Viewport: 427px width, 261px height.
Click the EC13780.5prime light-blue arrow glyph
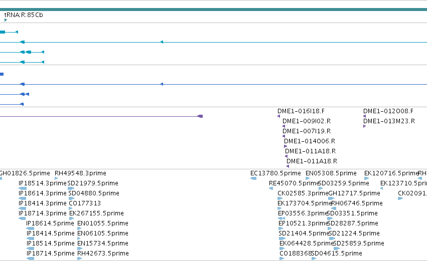(x=253, y=178)
